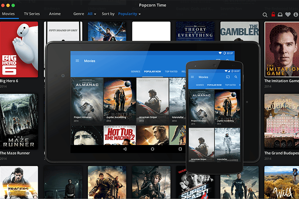Open Project Almanac on the phone
The width and height of the screenshot is (299, 199).
(x=201, y=108)
